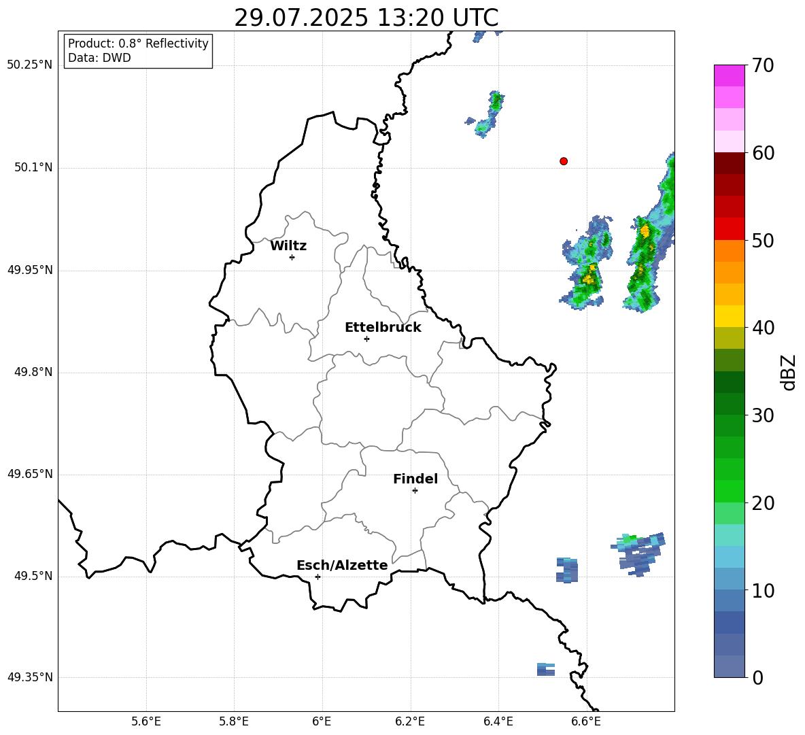Click the Esch/Alzette station cross marker

(318, 577)
